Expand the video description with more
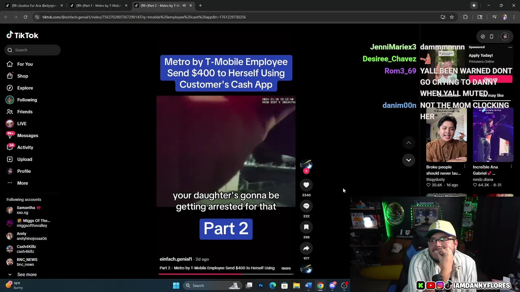 [x=286, y=268]
